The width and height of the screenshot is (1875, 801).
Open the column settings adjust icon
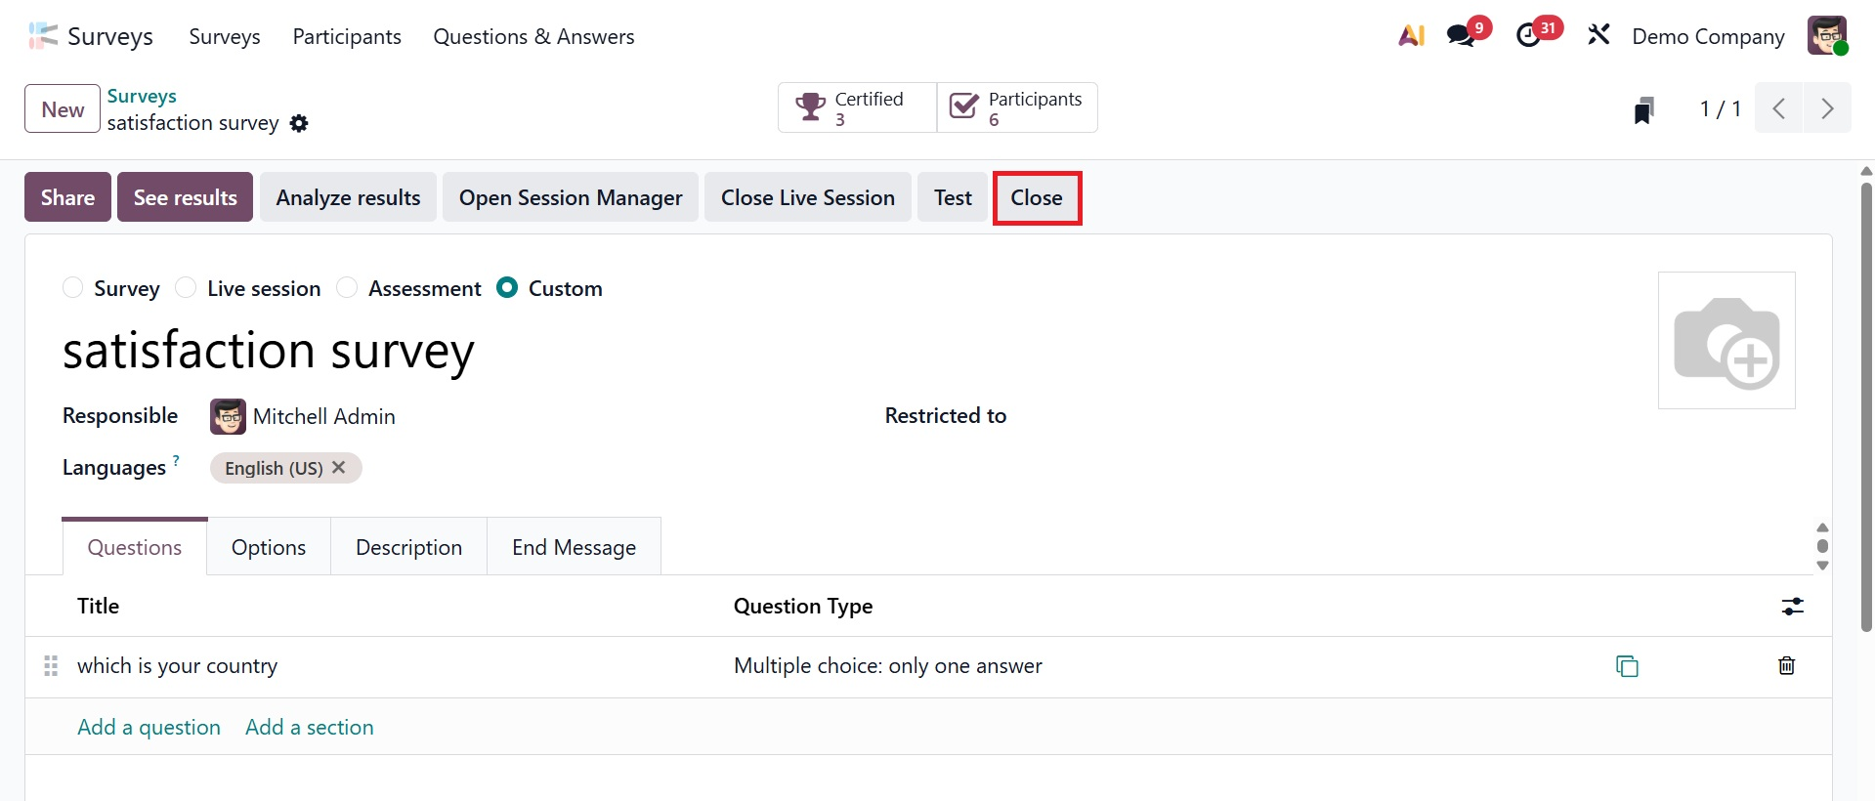tap(1792, 607)
